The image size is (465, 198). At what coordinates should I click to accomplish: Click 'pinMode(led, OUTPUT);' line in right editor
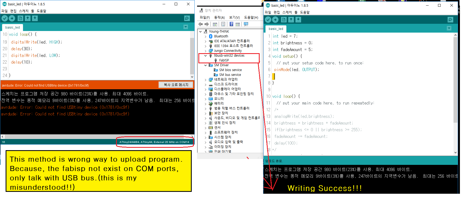(x=297, y=69)
